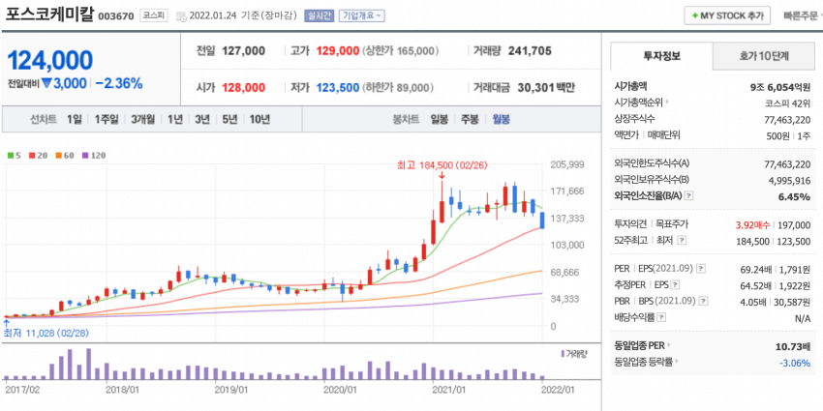Expand the 기업개요 dropdown
The width and height of the screenshot is (823, 411).
pos(362,15)
